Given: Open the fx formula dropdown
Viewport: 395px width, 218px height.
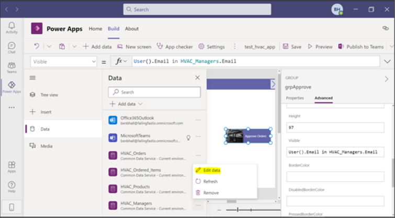Looking at the screenshot, I should pyautogui.click(x=121, y=61).
